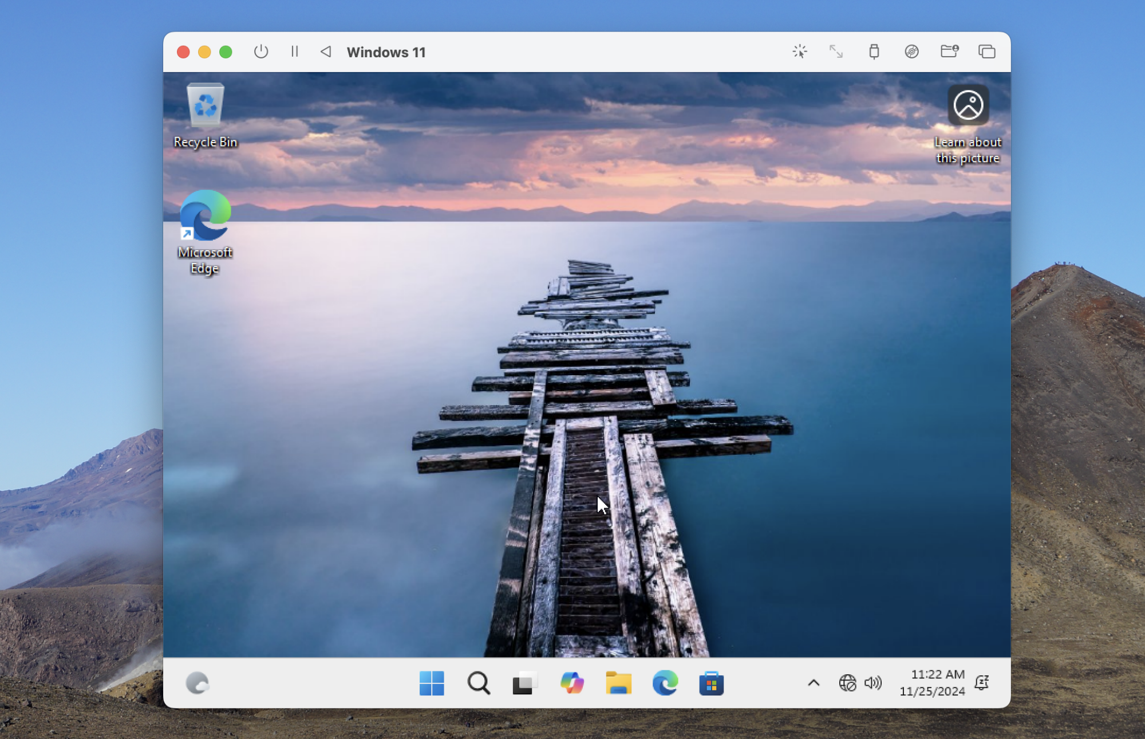Open Task View from the taskbar
The image size is (1145, 739).
(x=524, y=683)
